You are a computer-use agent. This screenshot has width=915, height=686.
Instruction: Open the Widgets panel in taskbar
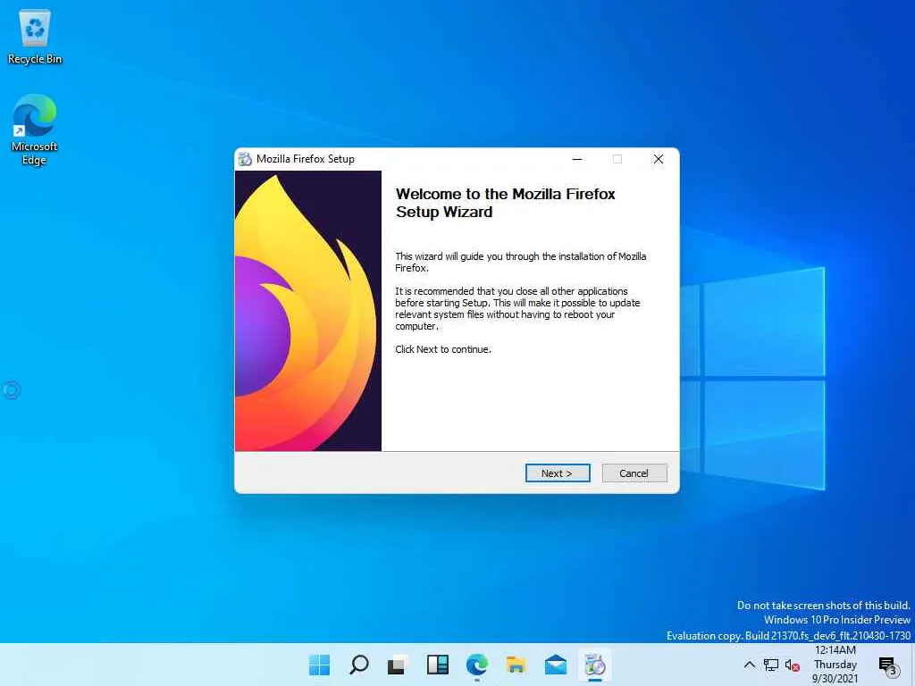click(x=437, y=665)
